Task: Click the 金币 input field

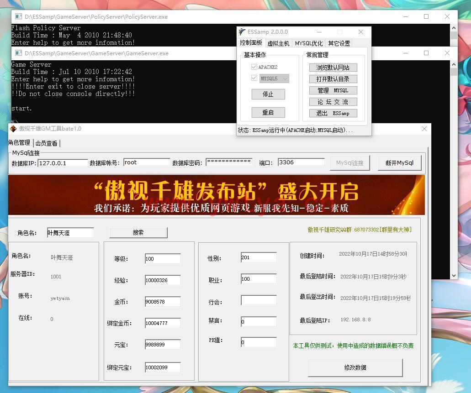Action: [163, 302]
